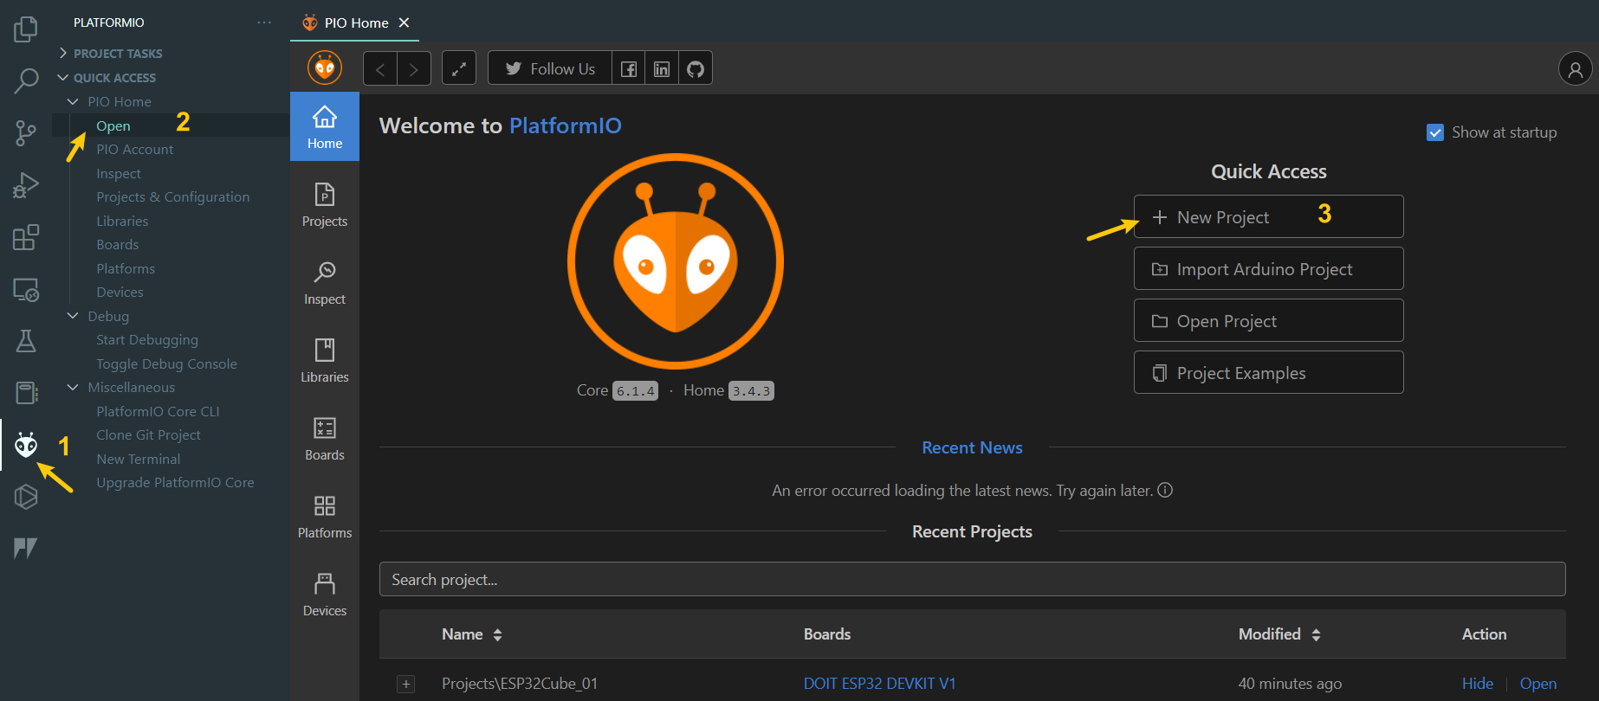
Task: Go forward with the right arrow button
Action: tap(414, 68)
